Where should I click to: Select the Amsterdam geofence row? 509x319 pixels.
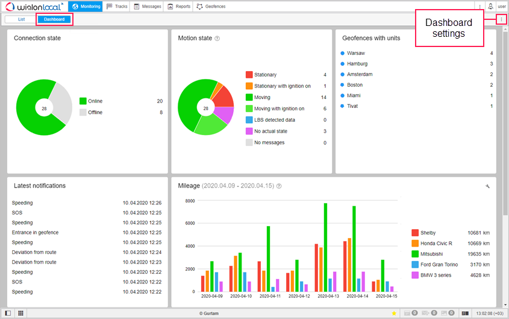(416, 74)
